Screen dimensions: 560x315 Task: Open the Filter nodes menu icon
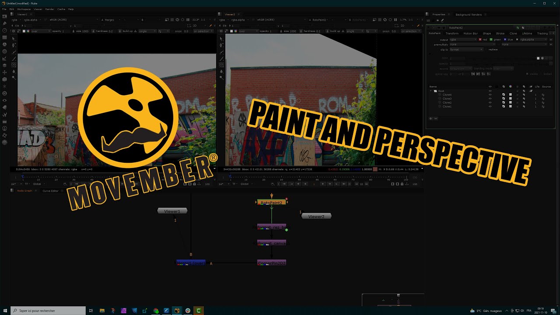tap(5, 51)
